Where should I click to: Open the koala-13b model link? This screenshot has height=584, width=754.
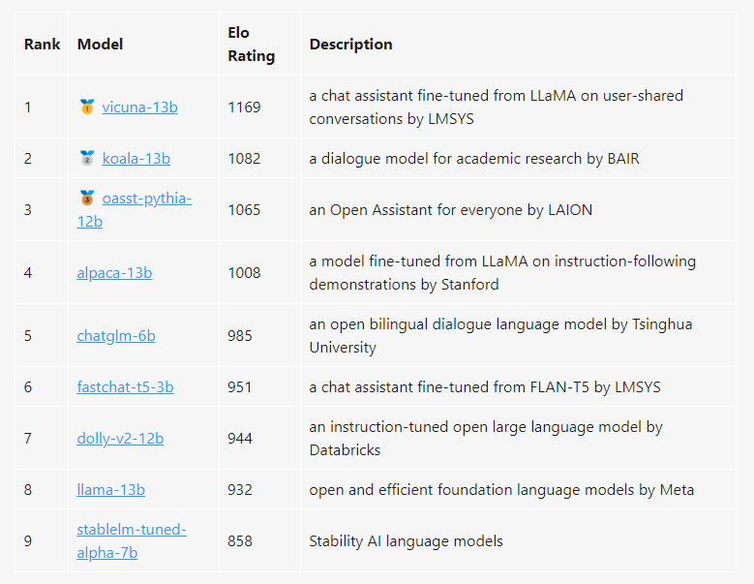(136, 158)
